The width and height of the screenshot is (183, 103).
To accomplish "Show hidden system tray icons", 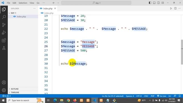I will (150, 100).
